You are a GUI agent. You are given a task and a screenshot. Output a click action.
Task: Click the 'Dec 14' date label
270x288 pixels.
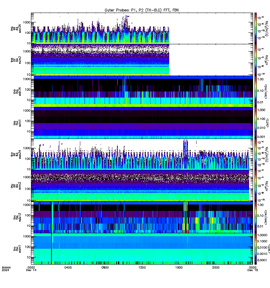pyautogui.click(x=31, y=270)
